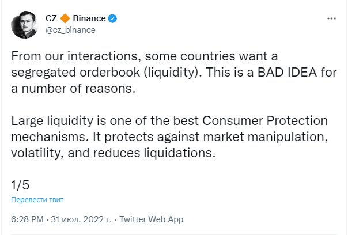348x235 pixels.
Task: Open the three-dot More menu on the tweet
Action: tap(331, 18)
